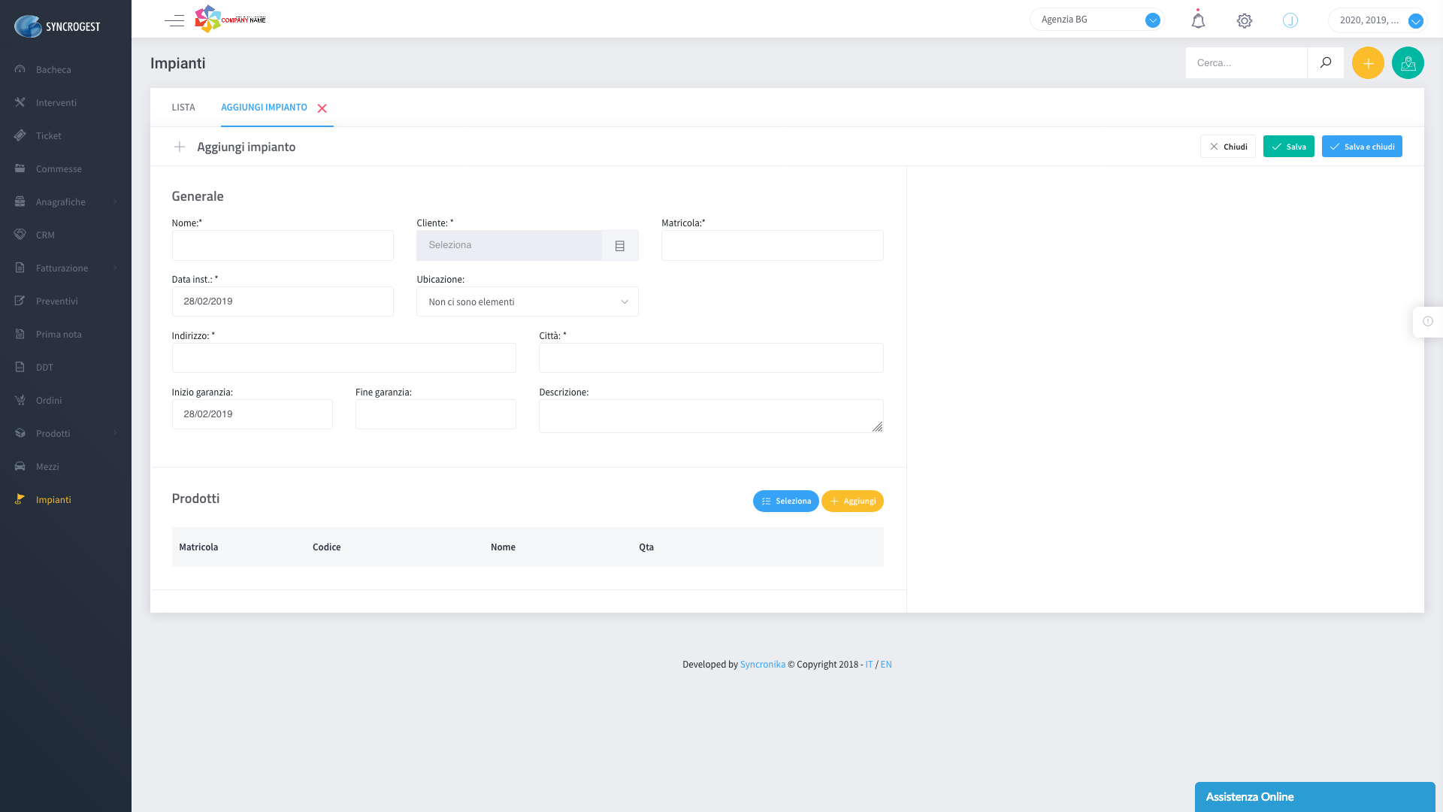The width and height of the screenshot is (1443, 812).
Task: Click the Salva e chiudi button
Action: pos(1362,147)
